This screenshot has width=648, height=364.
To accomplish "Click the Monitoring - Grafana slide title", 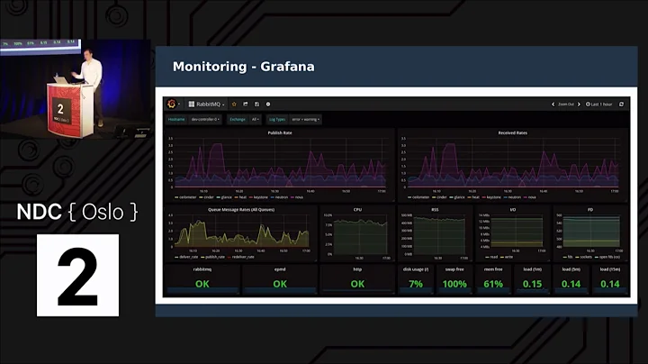I will (x=243, y=67).
